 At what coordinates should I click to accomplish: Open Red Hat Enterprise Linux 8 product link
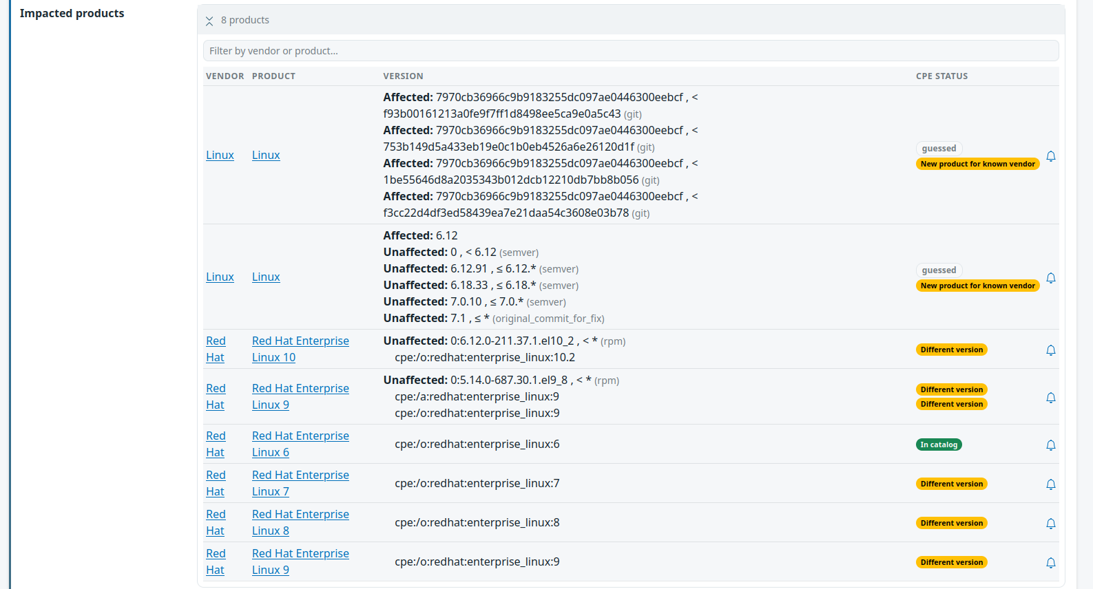click(x=300, y=522)
